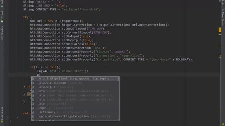
Task: Click the completion popup scrollbar thumb
Action: (x=118, y=79)
